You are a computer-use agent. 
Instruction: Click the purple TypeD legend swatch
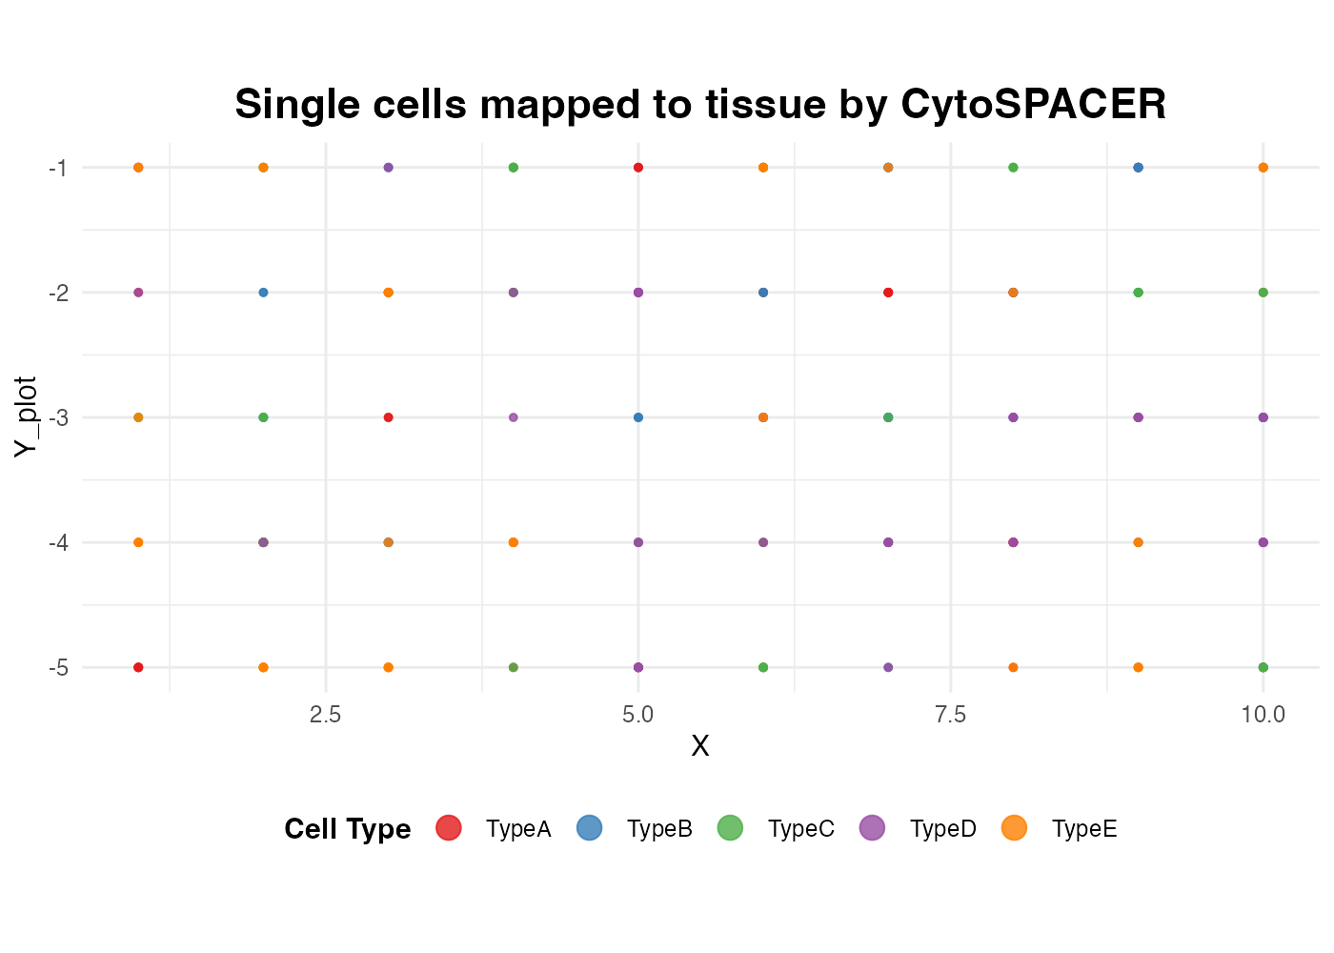[873, 828]
